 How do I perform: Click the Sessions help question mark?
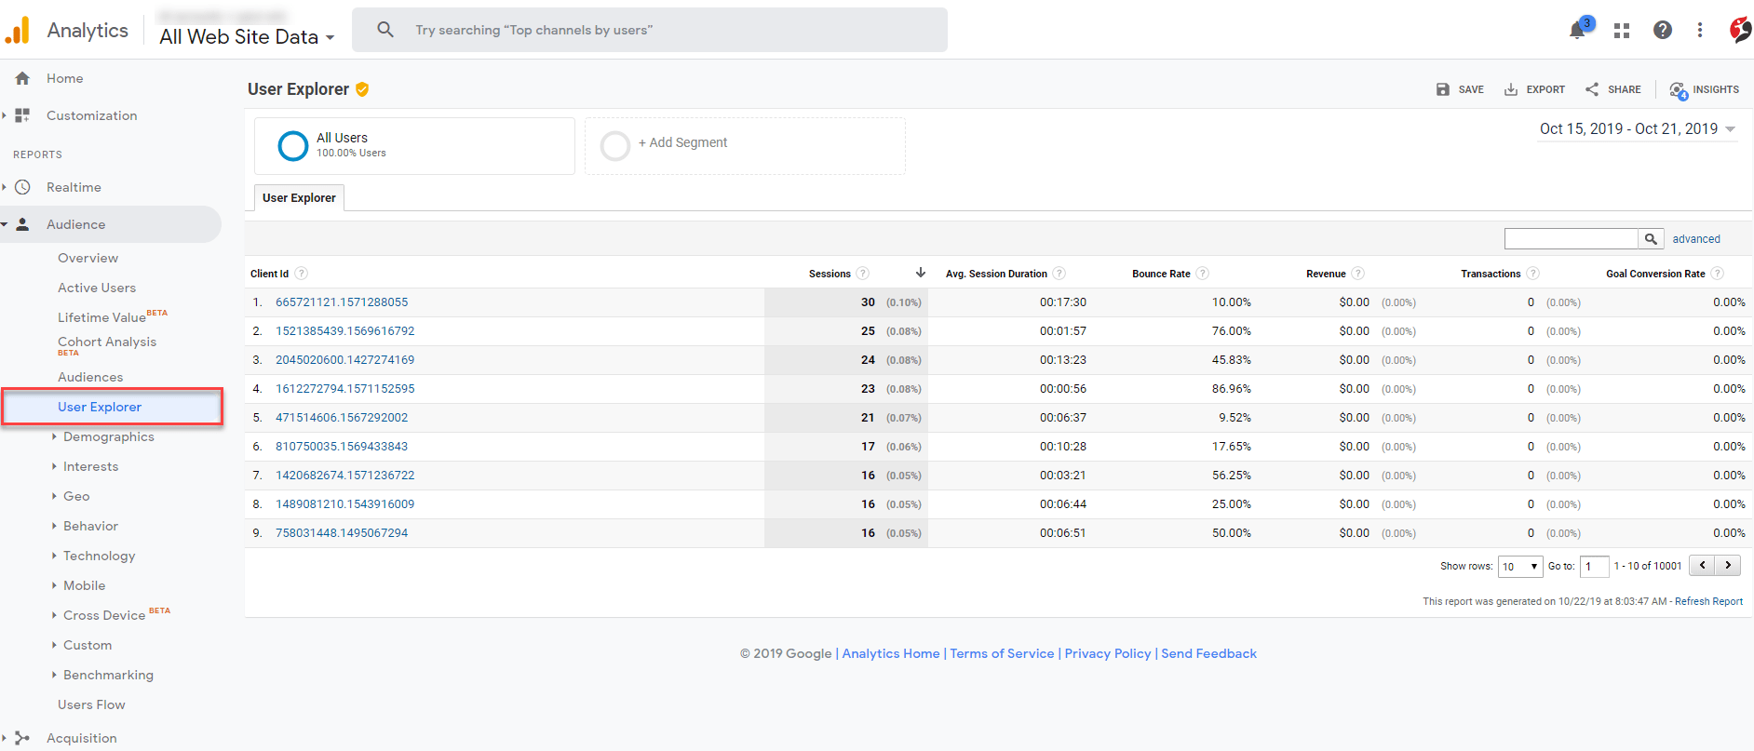[x=863, y=274]
